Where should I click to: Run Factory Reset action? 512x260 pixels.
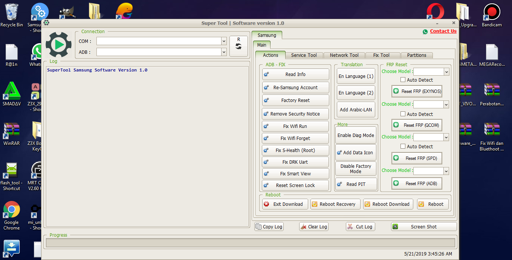[x=295, y=100]
